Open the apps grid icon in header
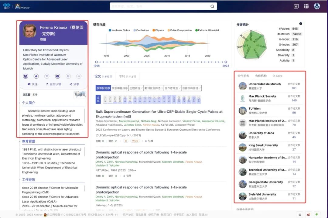Screen dimensions: 328x218 point(306,6)
